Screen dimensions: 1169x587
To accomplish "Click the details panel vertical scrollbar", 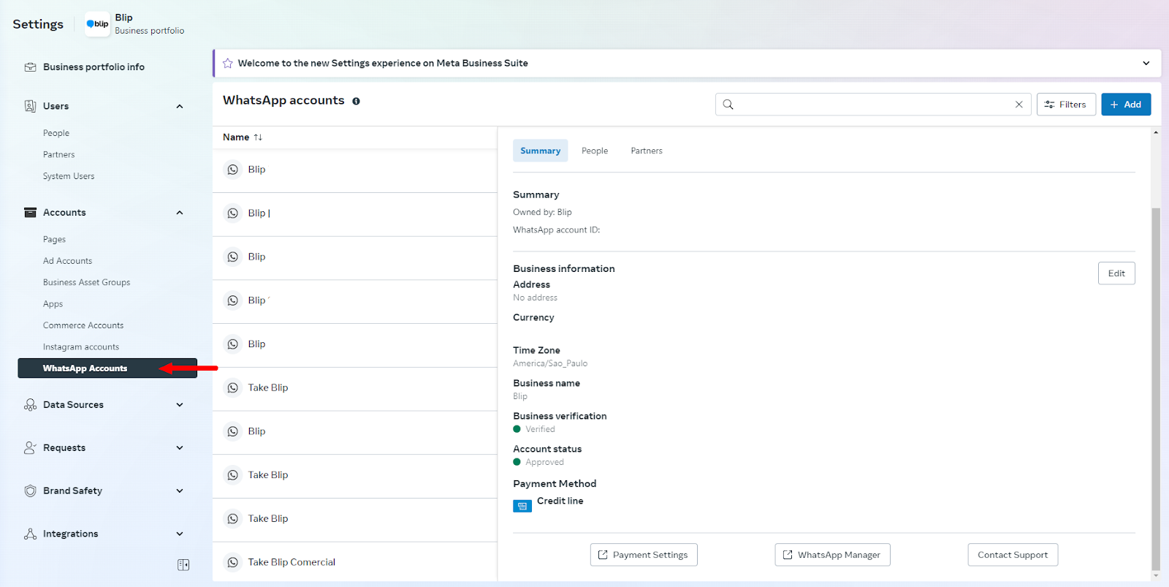I will (x=1155, y=387).
